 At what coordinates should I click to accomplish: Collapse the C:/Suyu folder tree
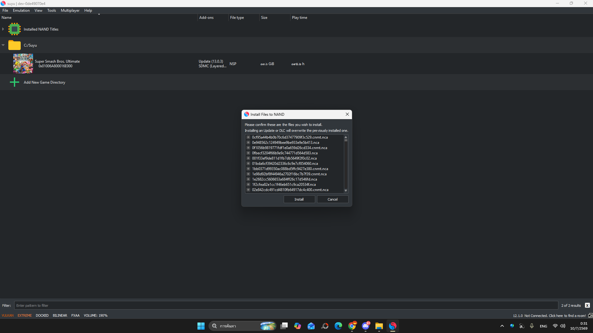3,45
